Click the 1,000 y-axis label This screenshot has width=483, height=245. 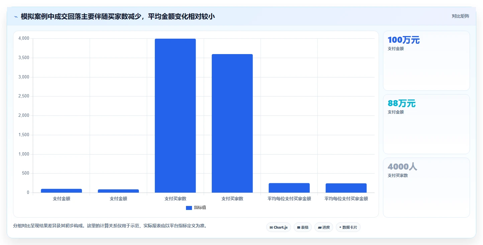pos(23,154)
